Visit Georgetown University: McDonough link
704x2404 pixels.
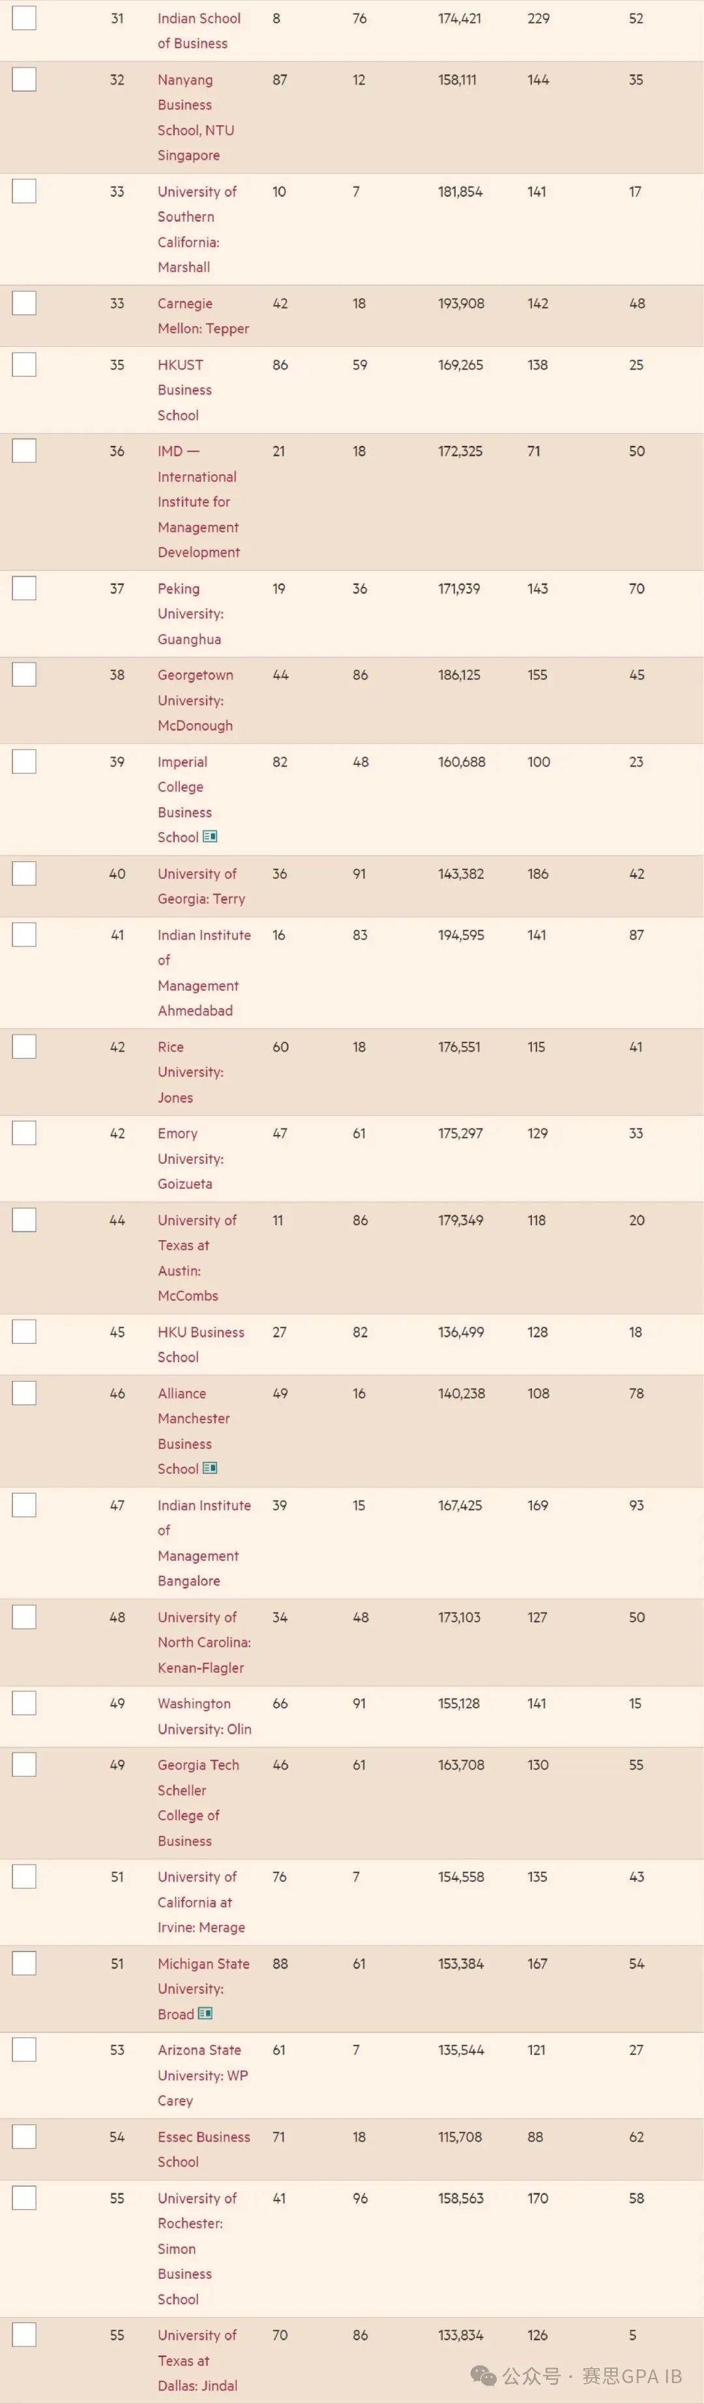pyautogui.click(x=195, y=700)
